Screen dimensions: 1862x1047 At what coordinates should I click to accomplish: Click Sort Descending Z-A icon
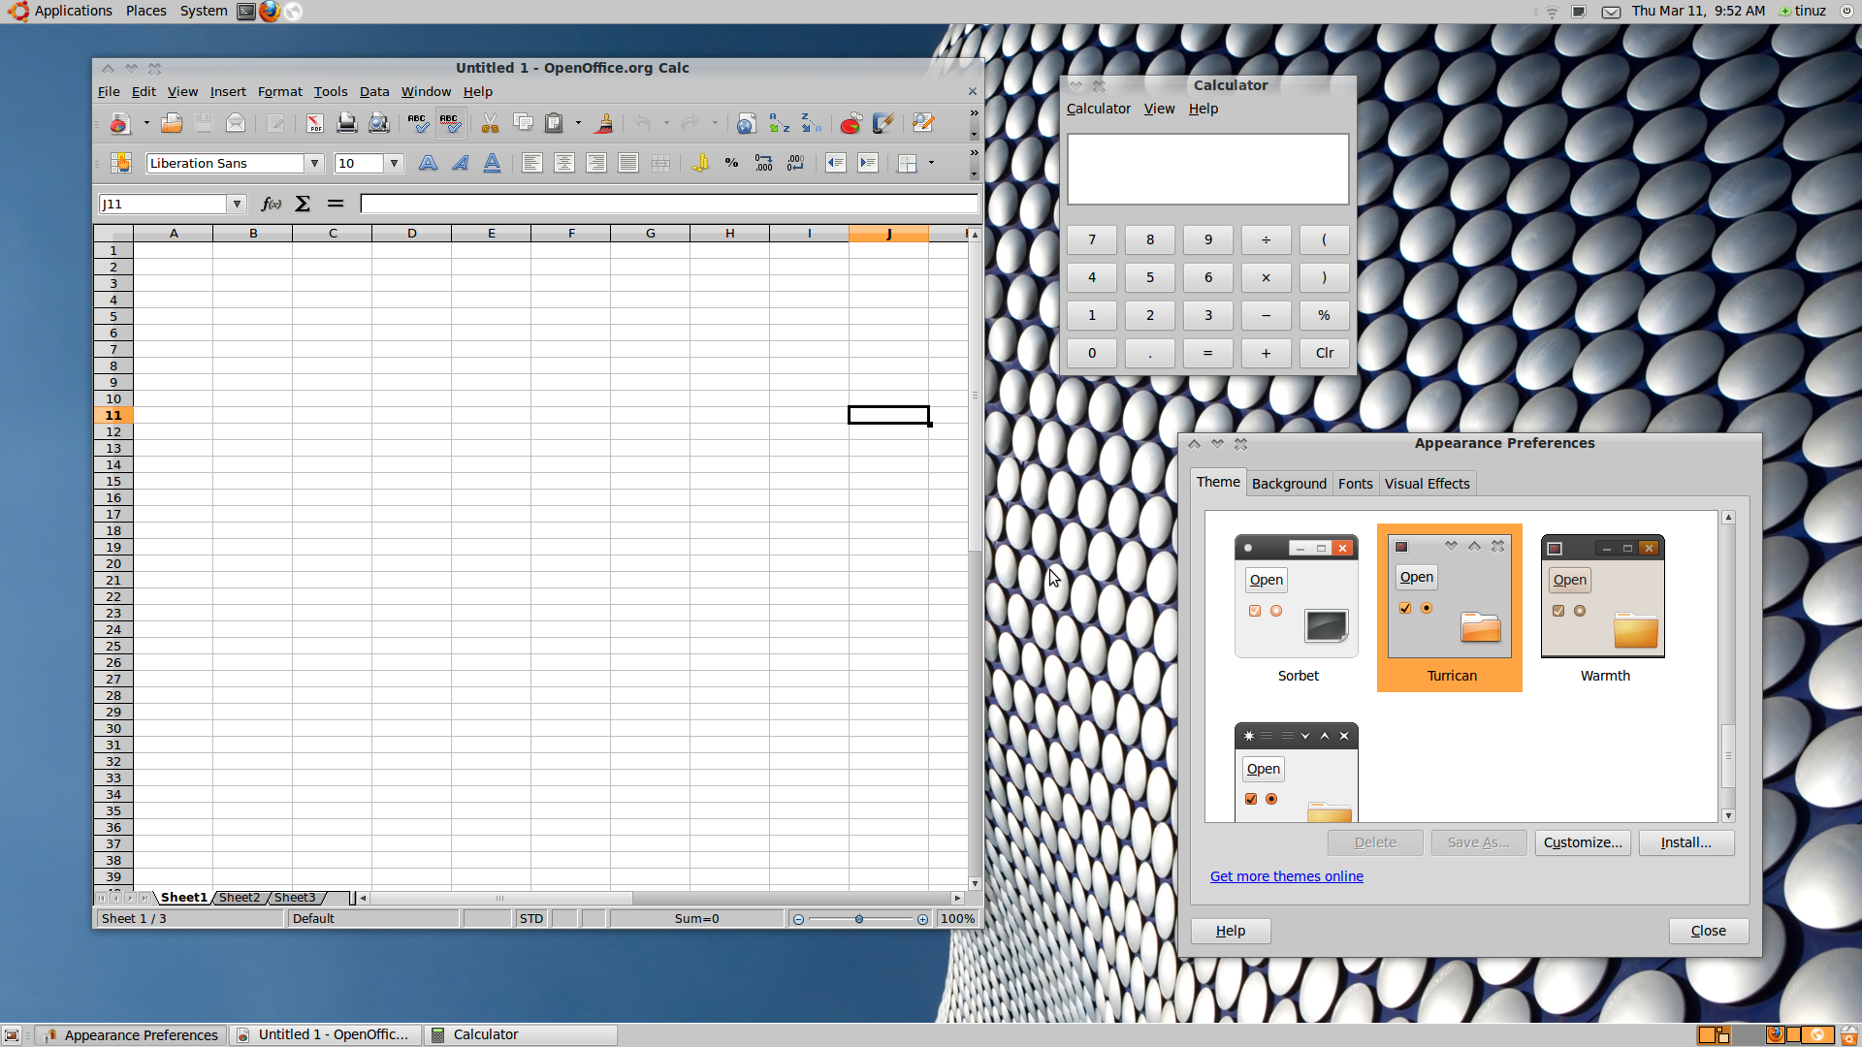(x=811, y=123)
